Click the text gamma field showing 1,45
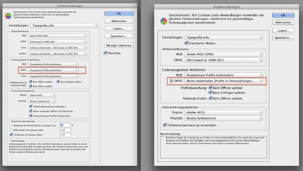This screenshot has width=303, height=171. pos(65,135)
